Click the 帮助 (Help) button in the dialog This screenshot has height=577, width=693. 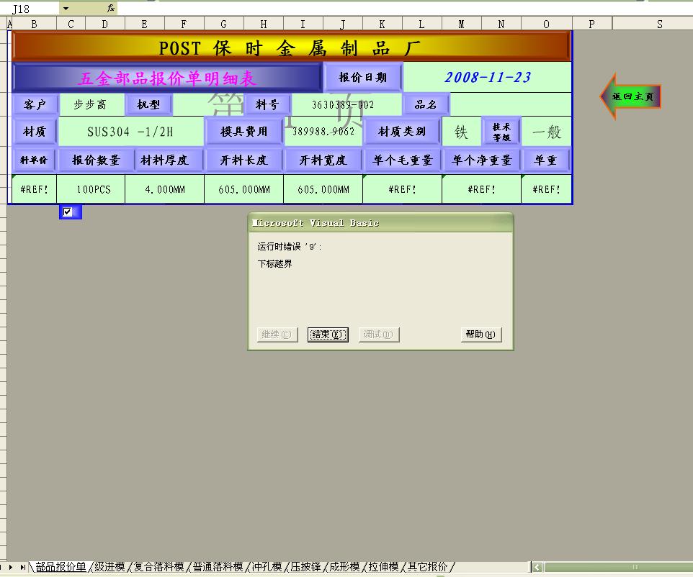point(481,335)
